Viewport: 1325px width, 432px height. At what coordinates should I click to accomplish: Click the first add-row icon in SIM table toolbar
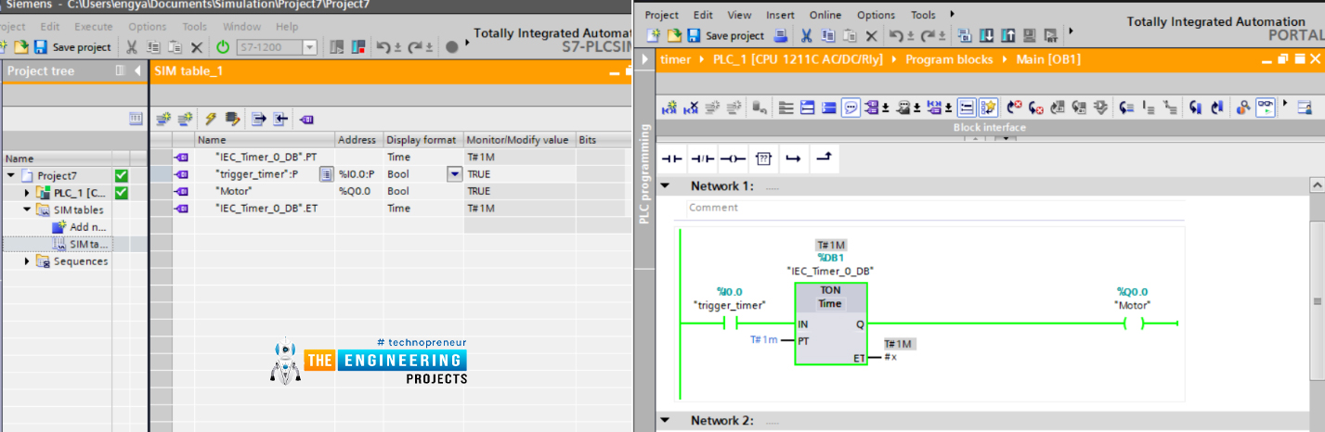click(163, 119)
